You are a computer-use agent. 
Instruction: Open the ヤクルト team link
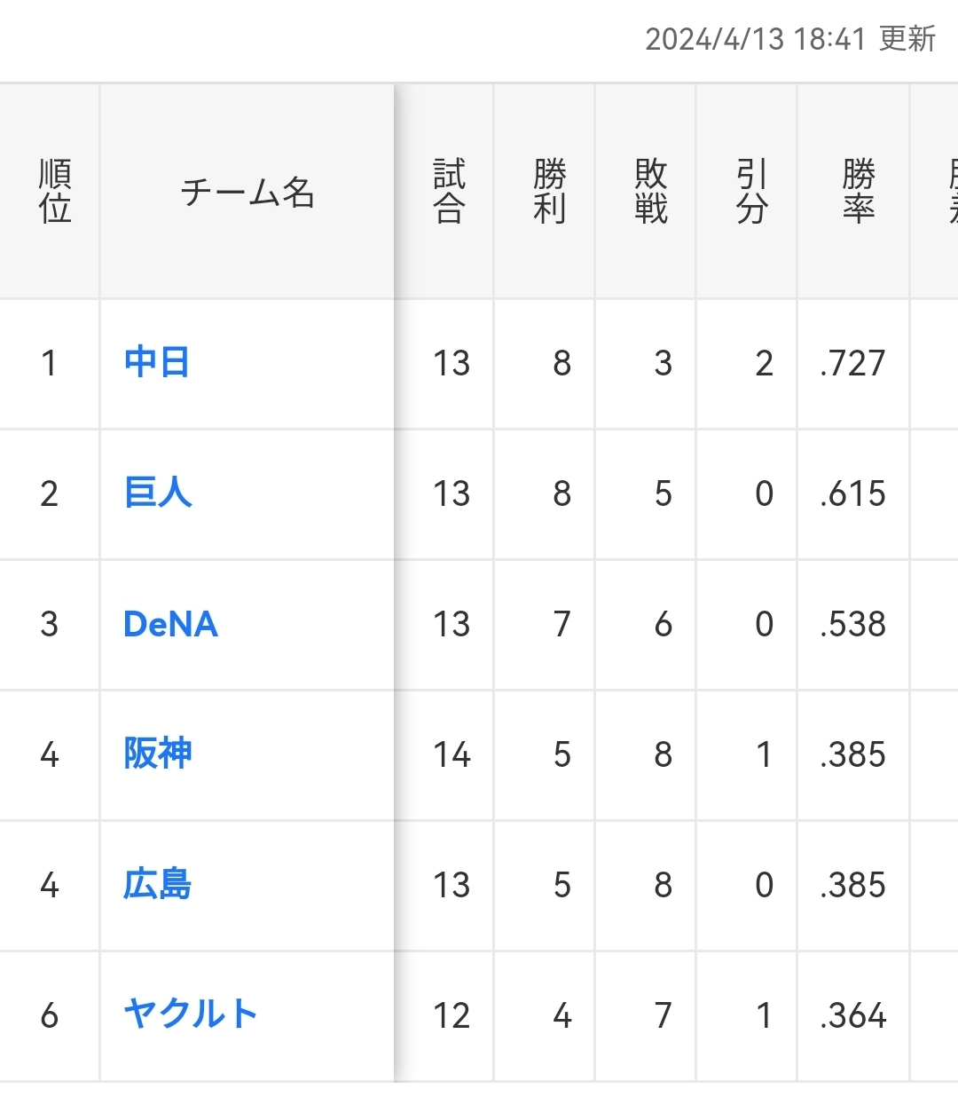191,1014
